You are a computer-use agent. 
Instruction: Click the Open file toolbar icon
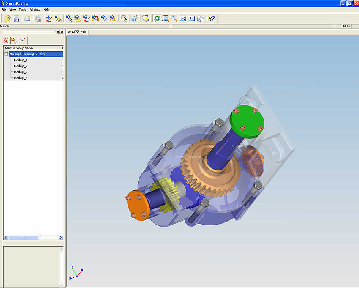tap(8, 18)
